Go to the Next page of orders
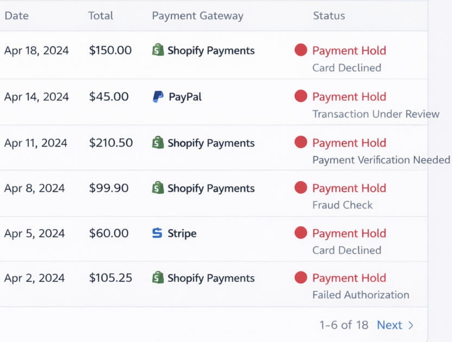Viewport: 452px width, 342px height. pyautogui.click(x=390, y=325)
